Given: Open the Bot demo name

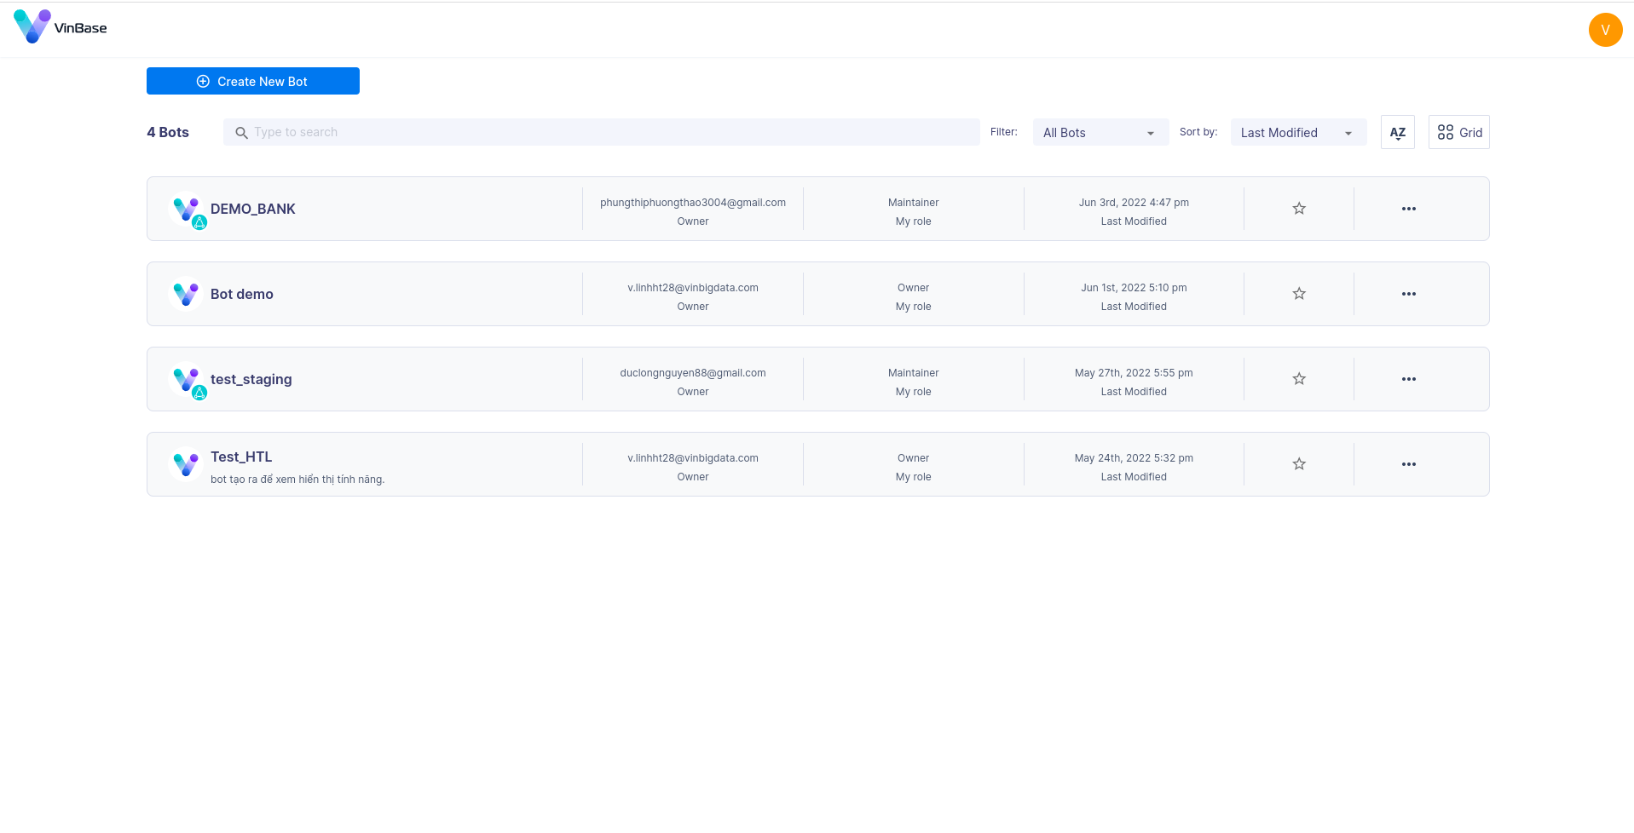Looking at the screenshot, I should (242, 294).
